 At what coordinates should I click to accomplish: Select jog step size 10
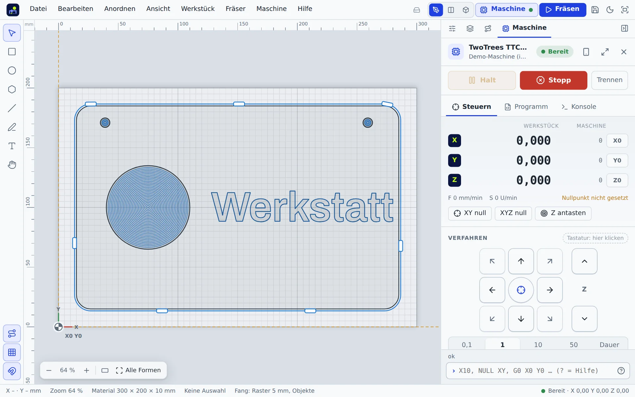pos(538,345)
